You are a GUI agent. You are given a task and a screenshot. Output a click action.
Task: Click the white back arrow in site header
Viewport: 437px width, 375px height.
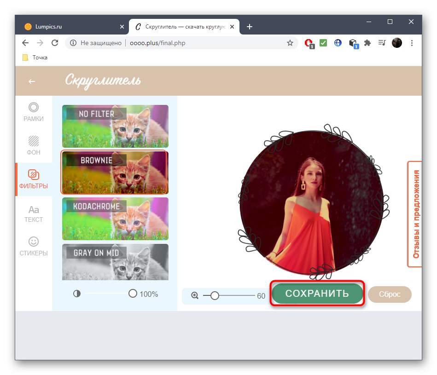click(32, 81)
